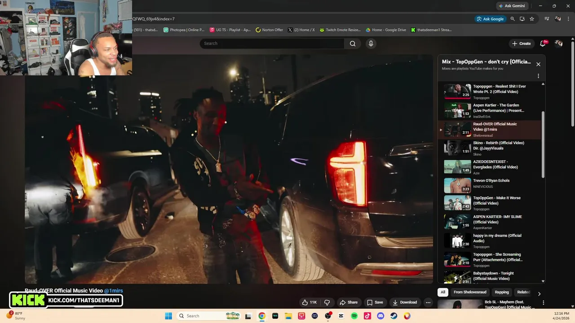Open OBS Studio from taskbar
The width and height of the screenshot is (575, 323).
(x=328, y=316)
